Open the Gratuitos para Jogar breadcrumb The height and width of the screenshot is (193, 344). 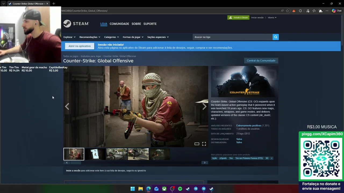click(91, 56)
